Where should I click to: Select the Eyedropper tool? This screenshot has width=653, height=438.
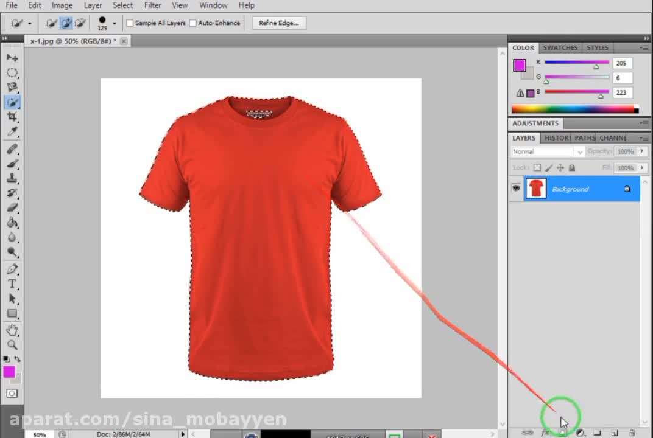pyautogui.click(x=12, y=132)
